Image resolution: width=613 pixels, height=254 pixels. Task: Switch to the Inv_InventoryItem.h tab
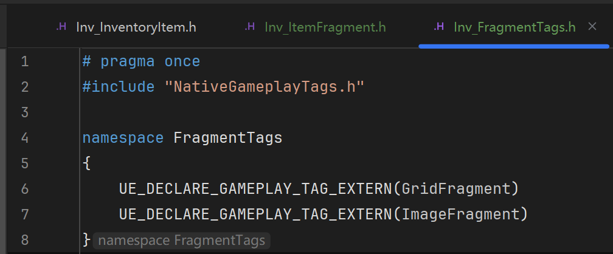pyautogui.click(x=136, y=27)
